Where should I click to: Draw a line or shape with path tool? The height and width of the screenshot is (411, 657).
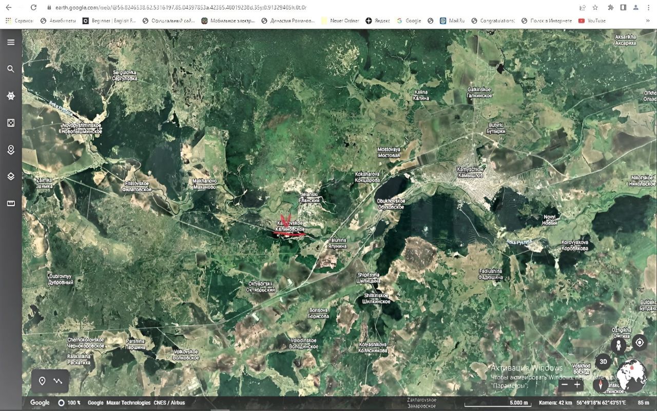pos(58,381)
